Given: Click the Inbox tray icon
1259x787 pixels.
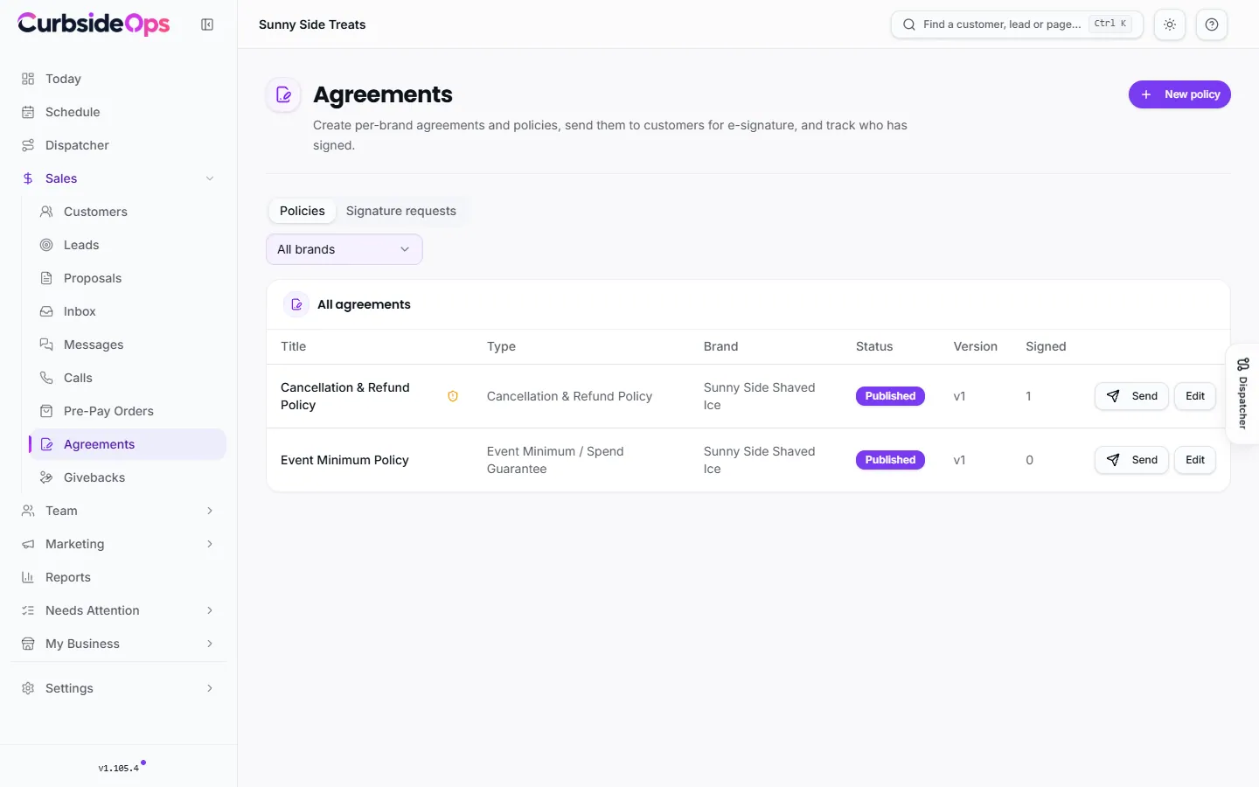Looking at the screenshot, I should click(46, 311).
